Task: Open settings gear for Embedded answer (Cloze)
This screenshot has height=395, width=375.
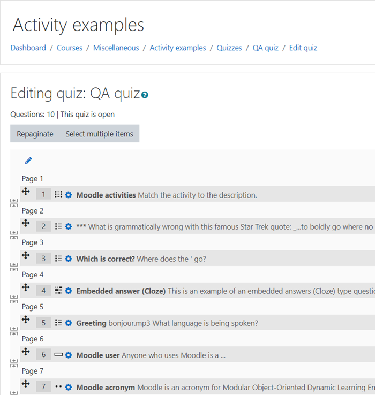Action: (69, 291)
